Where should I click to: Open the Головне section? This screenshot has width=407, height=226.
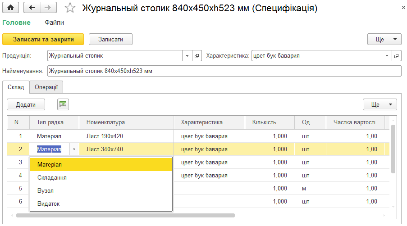tap(16, 23)
